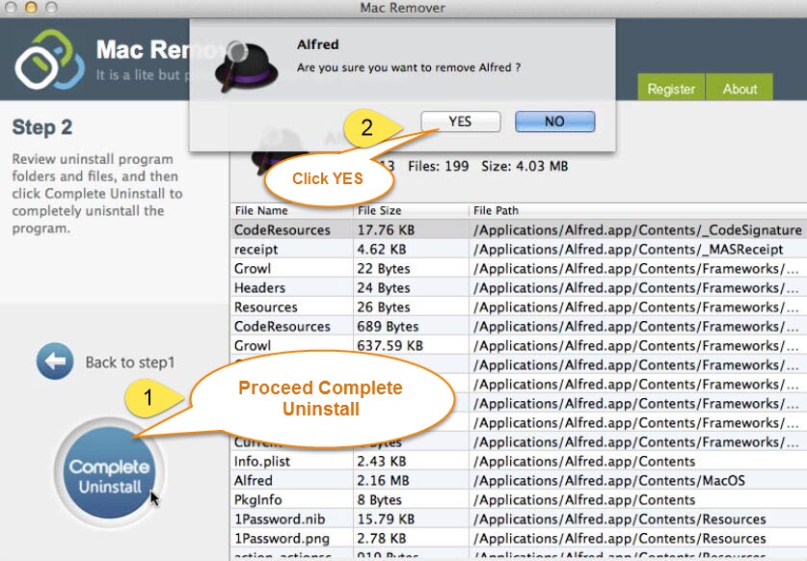The height and width of the screenshot is (561, 807).
Task: Click NO to cancel removal
Action: (554, 121)
